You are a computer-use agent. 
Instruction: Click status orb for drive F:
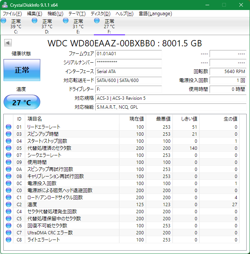click(97, 20)
